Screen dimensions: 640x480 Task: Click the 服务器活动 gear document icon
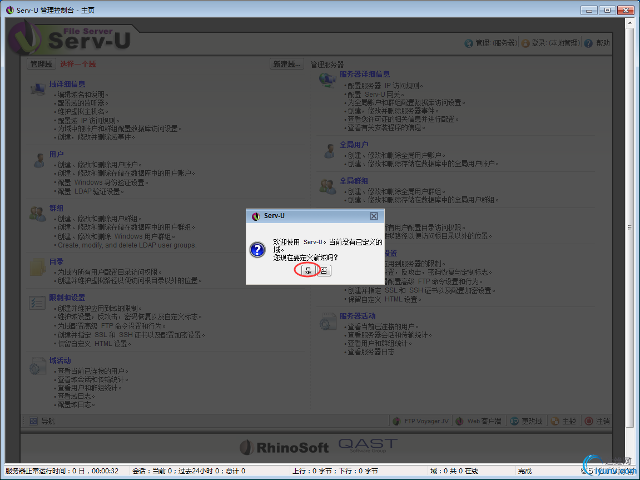(328, 322)
